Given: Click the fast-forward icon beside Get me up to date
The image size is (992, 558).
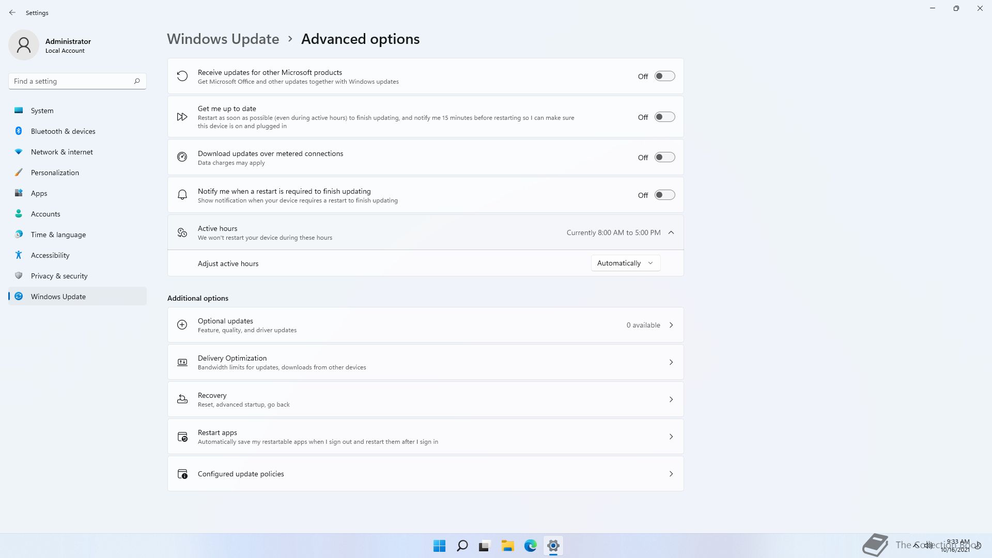Looking at the screenshot, I should click(182, 117).
